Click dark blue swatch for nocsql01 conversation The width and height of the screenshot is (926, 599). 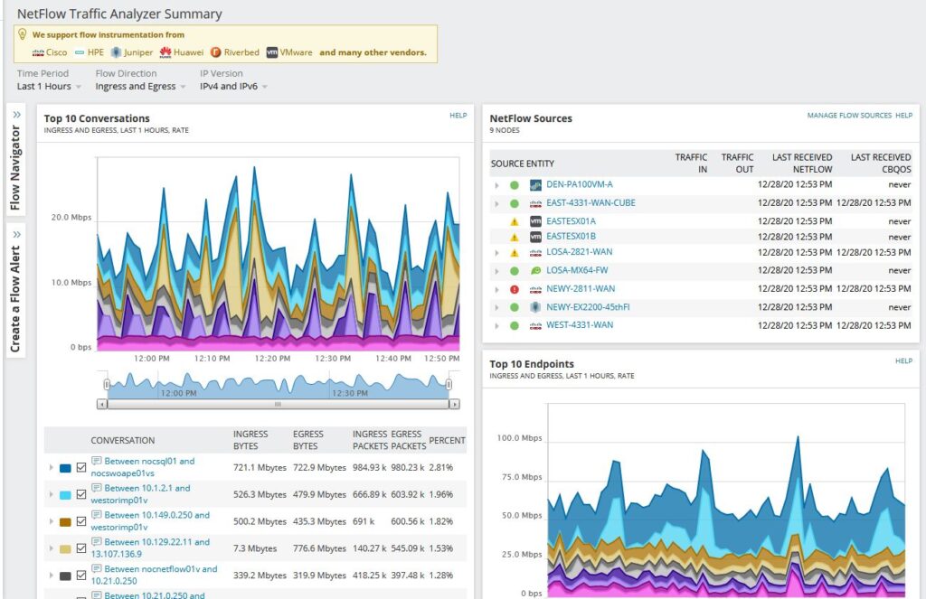[65, 468]
